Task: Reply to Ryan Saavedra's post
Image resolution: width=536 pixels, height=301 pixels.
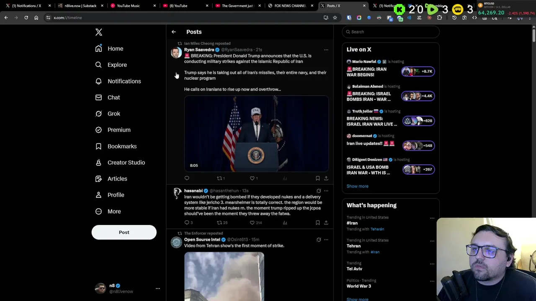Action: coord(187,178)
